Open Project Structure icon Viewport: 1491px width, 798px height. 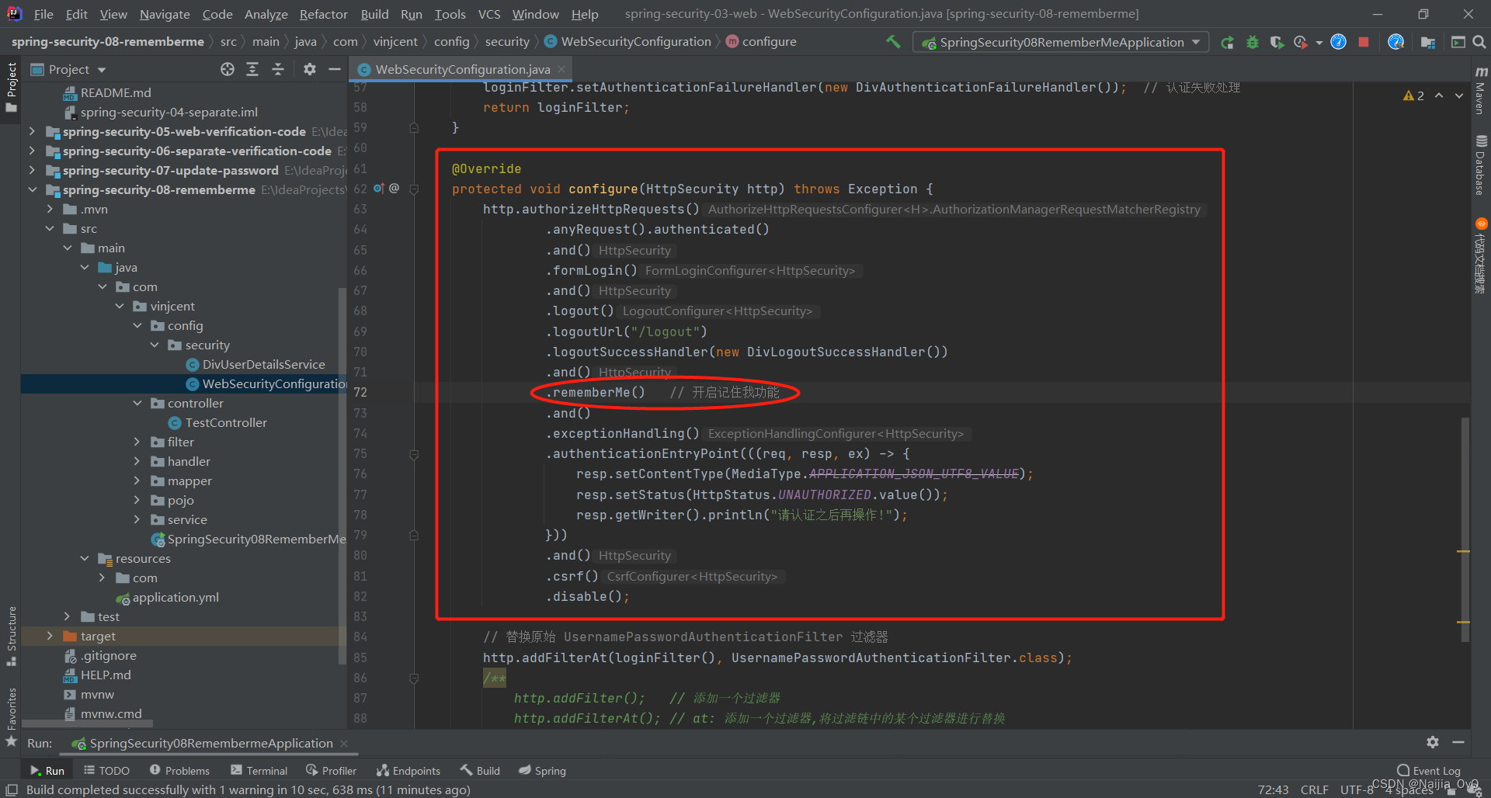[1427, 42]
